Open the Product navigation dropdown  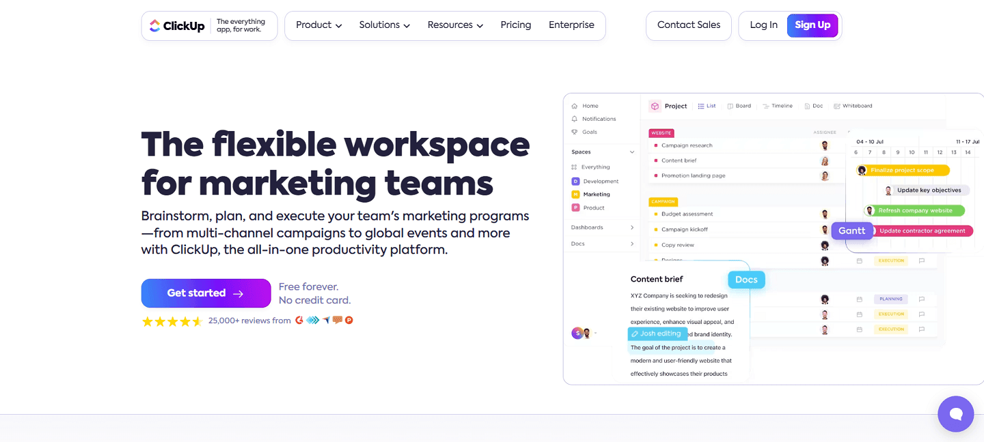(318, 25)
